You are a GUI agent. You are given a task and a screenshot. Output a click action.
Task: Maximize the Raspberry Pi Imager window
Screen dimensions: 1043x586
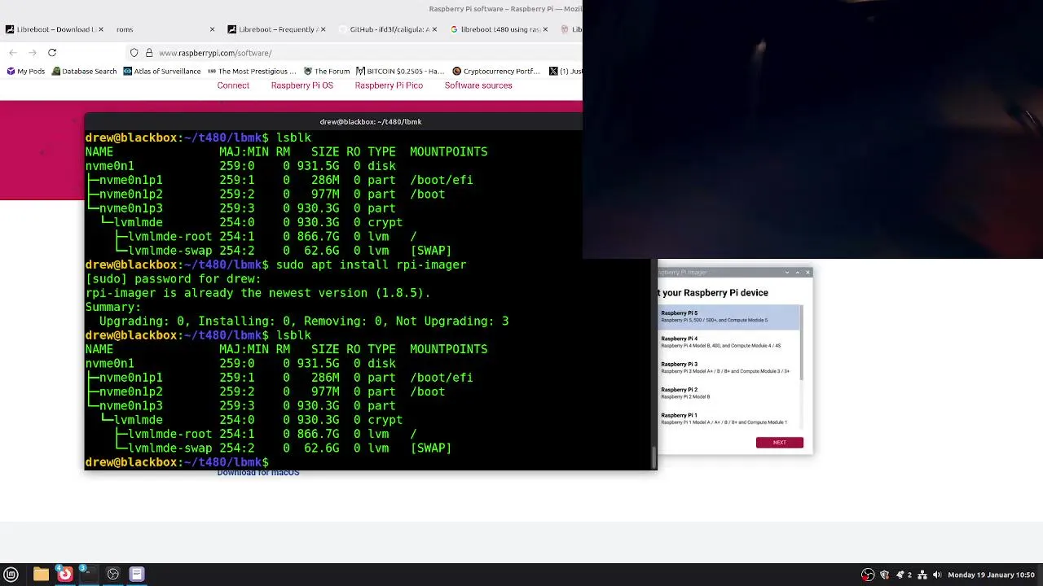pos(798,273)
